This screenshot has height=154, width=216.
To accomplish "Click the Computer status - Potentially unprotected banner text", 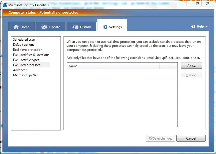I will point(43,12).
